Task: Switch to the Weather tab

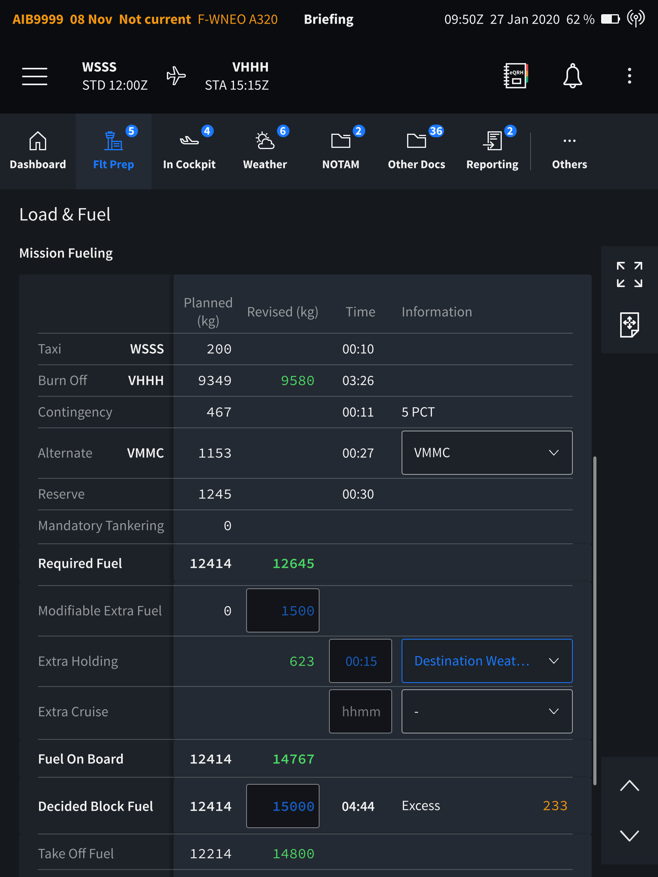Action: pyautogui.click(x=265, y=151)
